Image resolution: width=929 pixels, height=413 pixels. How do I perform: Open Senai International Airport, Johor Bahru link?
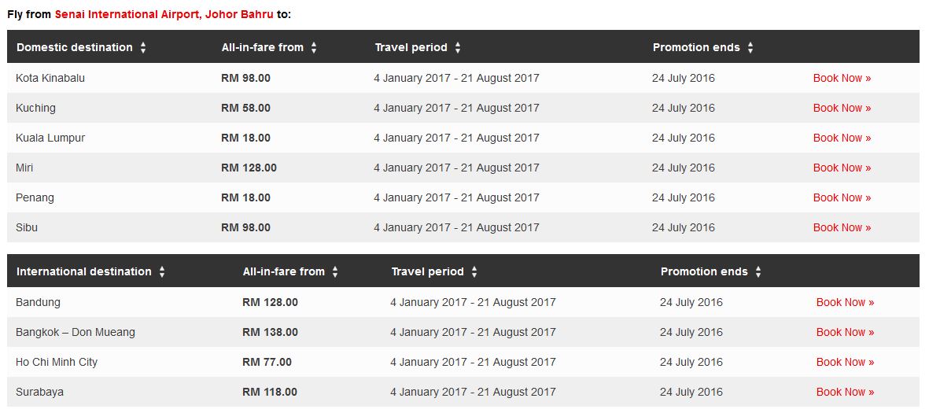(164, 14)
